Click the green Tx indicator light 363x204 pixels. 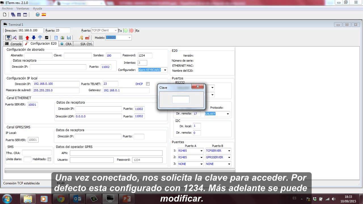[x=126, y=31]
